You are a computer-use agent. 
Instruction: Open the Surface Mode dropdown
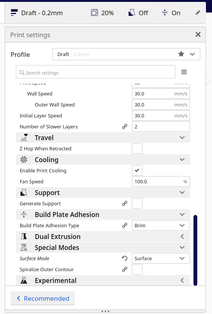161,258
